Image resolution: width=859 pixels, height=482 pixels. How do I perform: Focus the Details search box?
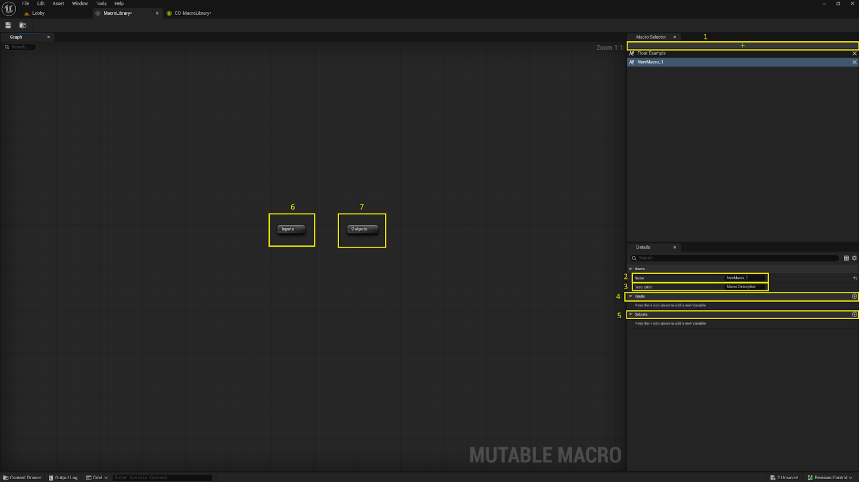click(734, 258)
